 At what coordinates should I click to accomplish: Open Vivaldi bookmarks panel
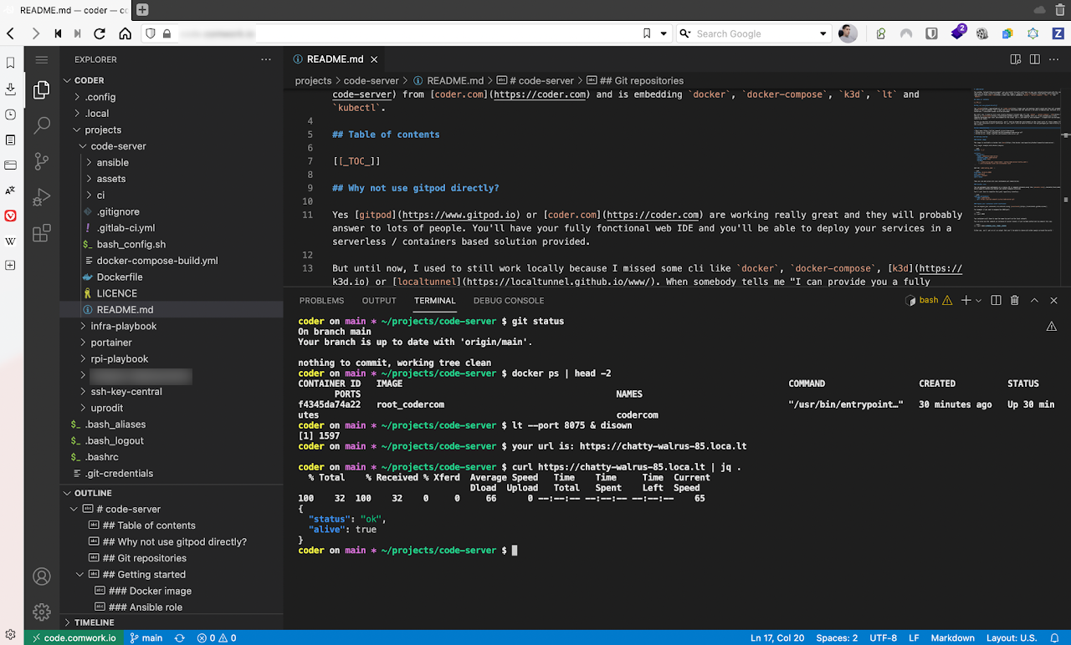[11, 63]
